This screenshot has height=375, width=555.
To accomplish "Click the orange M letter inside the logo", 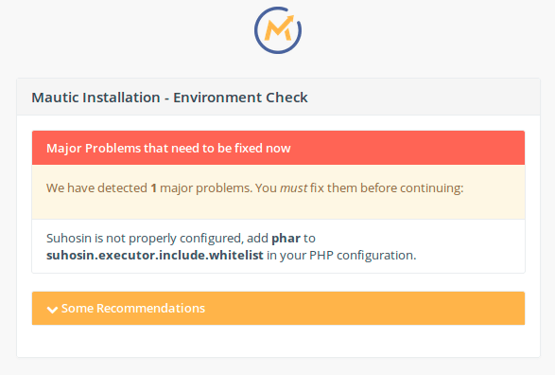I will tap(279, 29).
